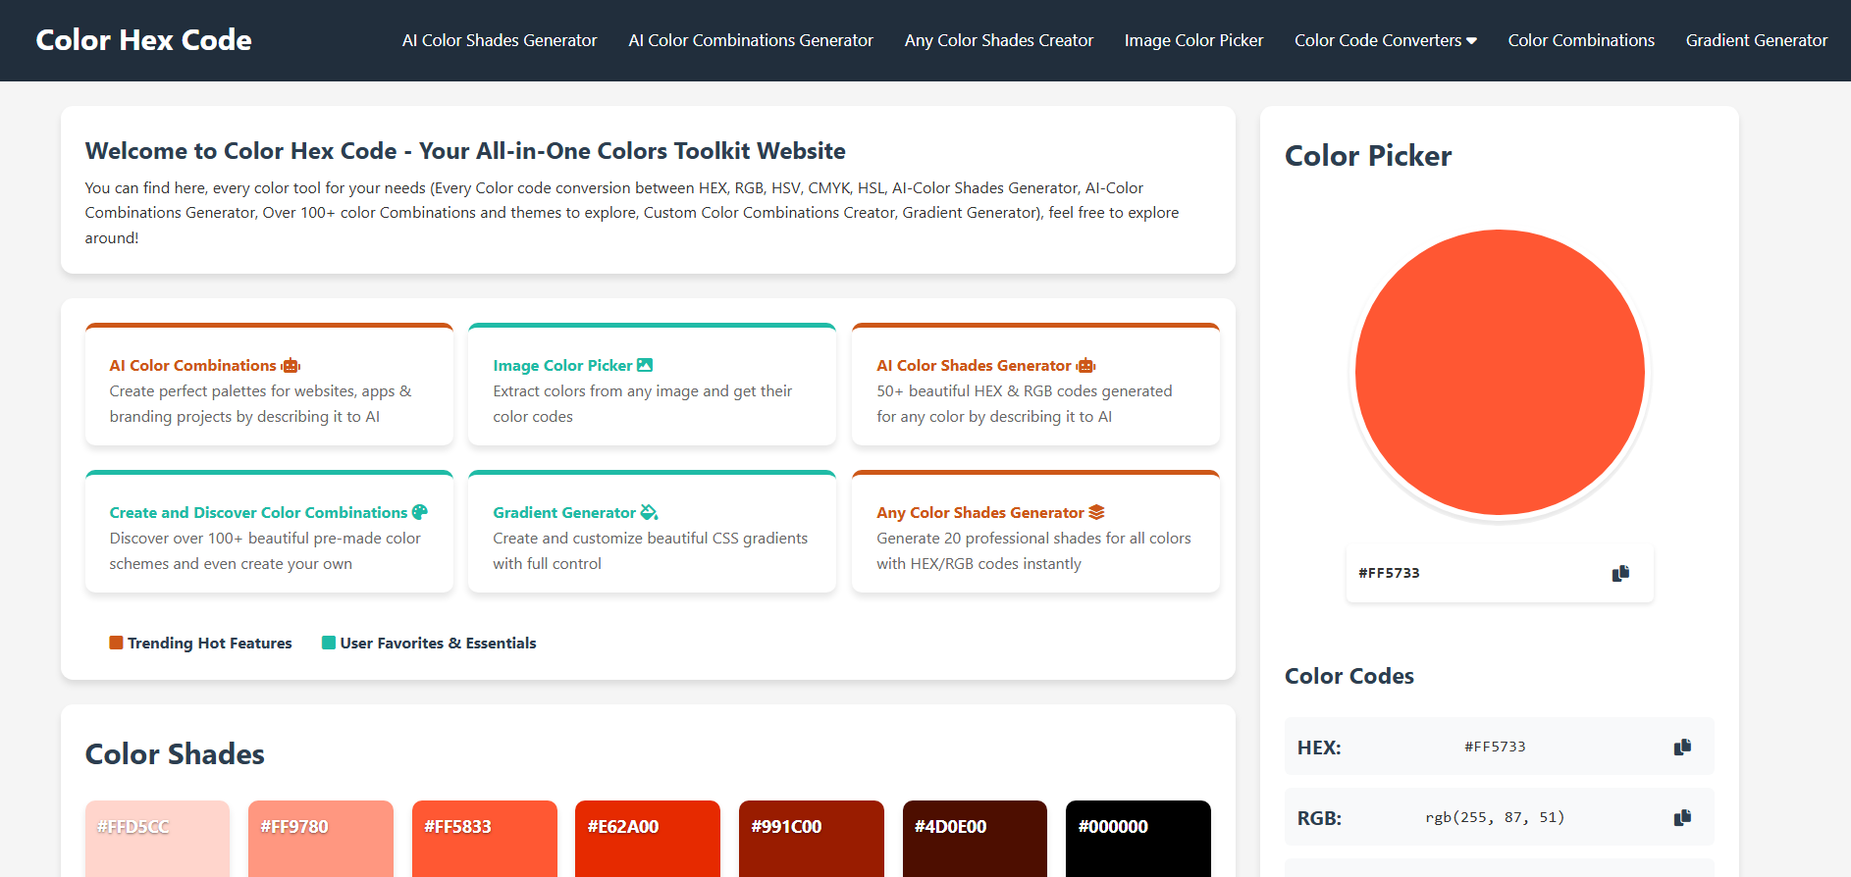The image size is (1851, 877).
Task: Open the AI Color Combinations card title
Action: 193,365
